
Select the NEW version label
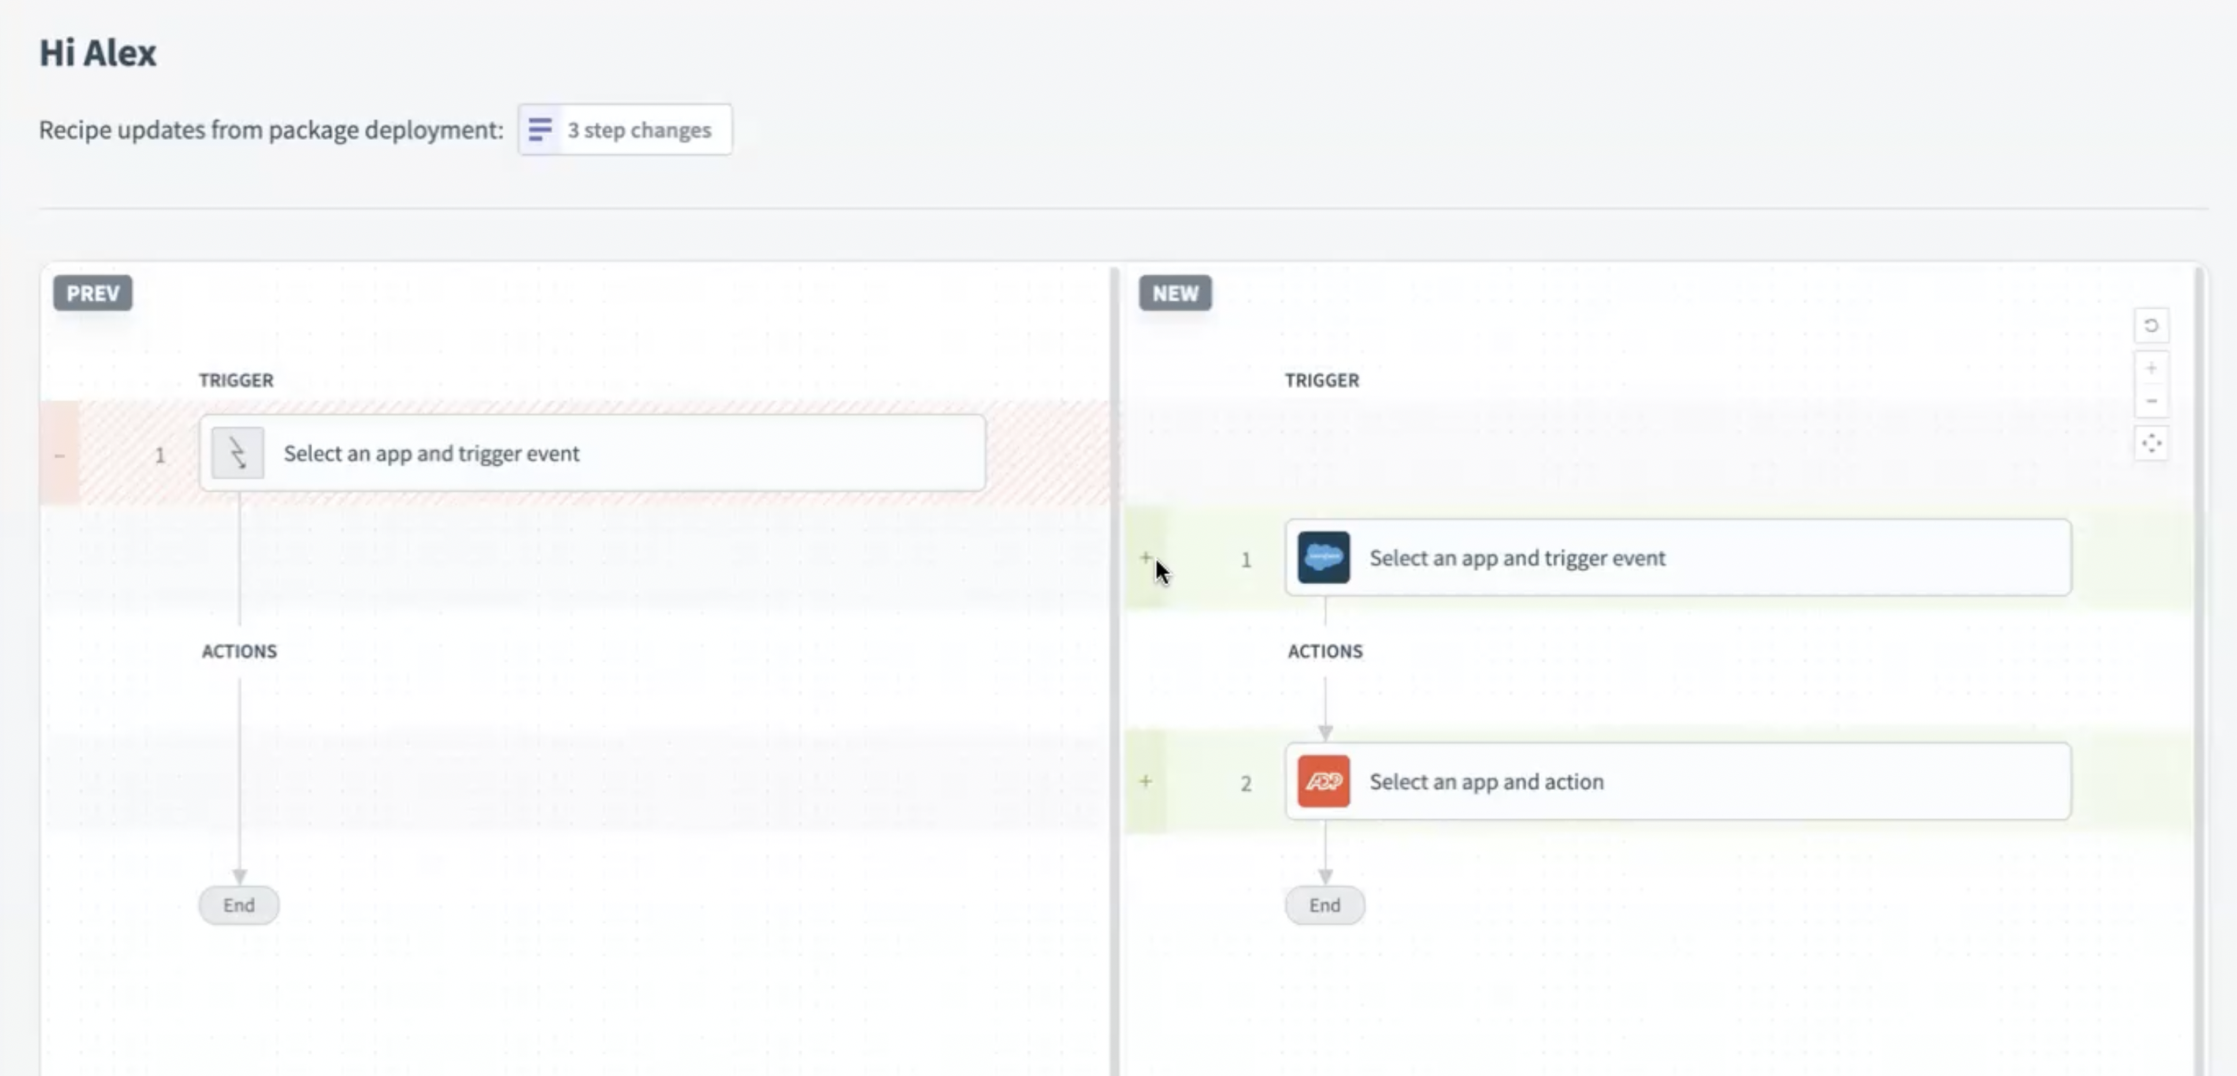1174,294
